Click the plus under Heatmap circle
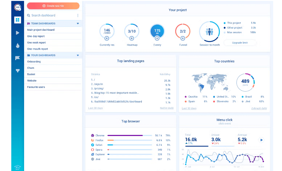The image size is (282, 171). point(132,38)
